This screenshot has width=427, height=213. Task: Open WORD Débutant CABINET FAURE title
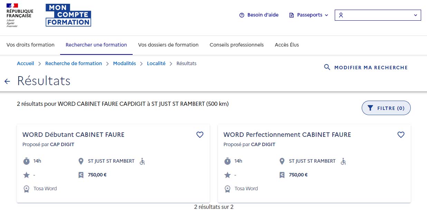click(73, 135)
